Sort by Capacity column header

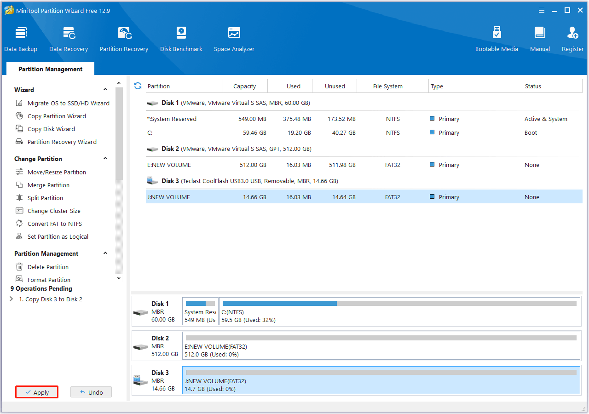tap(245, 86)
